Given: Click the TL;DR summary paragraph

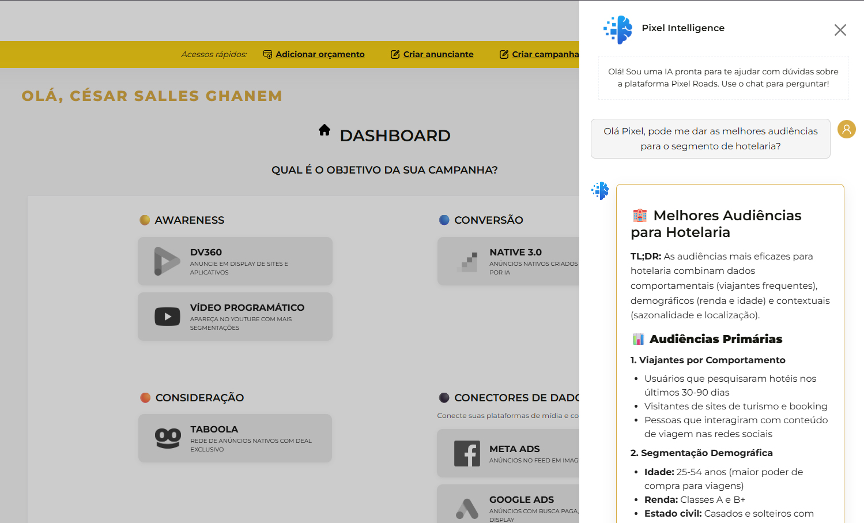Looking at the screenshot, I should click(x=730, y=285).
